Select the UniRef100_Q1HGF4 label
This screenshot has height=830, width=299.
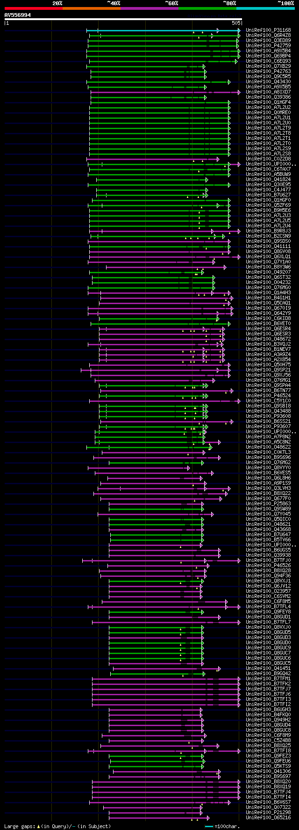pos(268,102)
